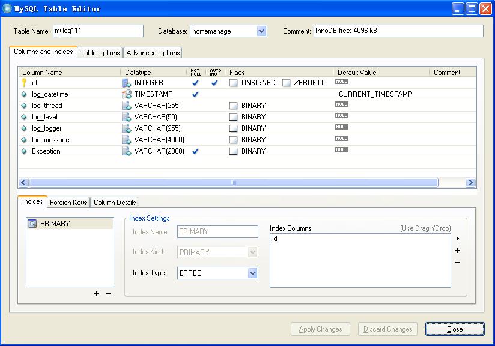Click the diamond icon beside log_datetime
This screenshot has width=495, height=346.
(24, 94)
